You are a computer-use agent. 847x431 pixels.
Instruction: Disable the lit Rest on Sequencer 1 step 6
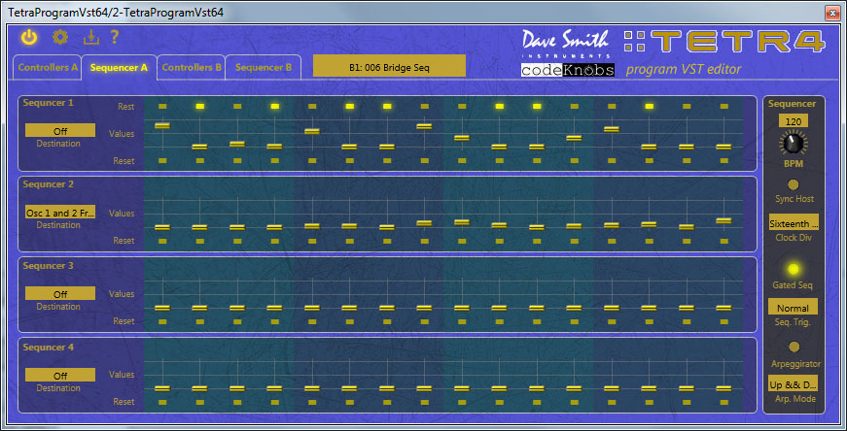tap(349, 106)
